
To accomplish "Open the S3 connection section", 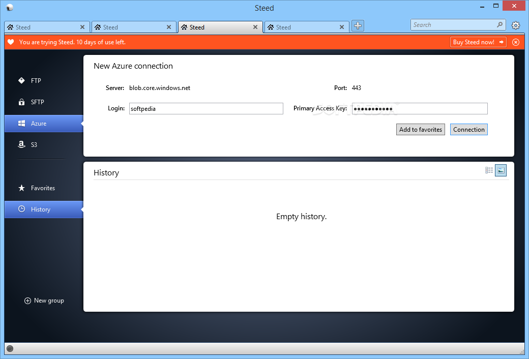I will 44,145.
